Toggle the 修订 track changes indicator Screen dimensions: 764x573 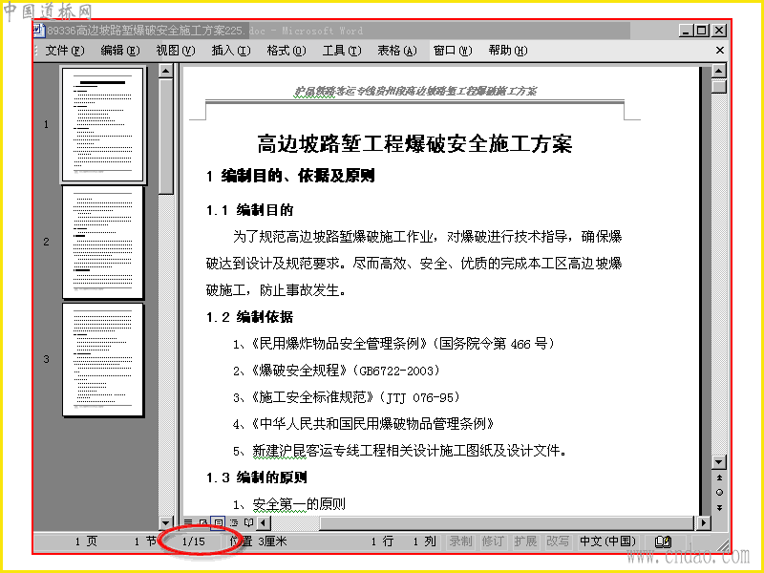pos(493,541)
